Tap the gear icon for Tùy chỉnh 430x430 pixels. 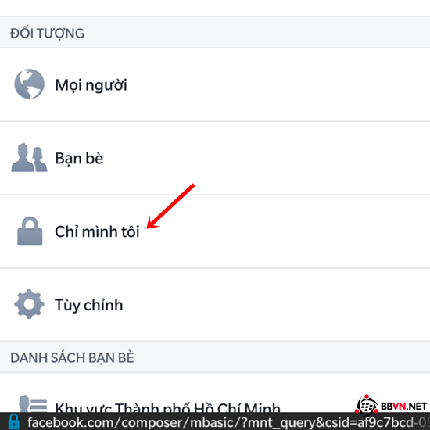pyautogui.click(x=30, y=304)
